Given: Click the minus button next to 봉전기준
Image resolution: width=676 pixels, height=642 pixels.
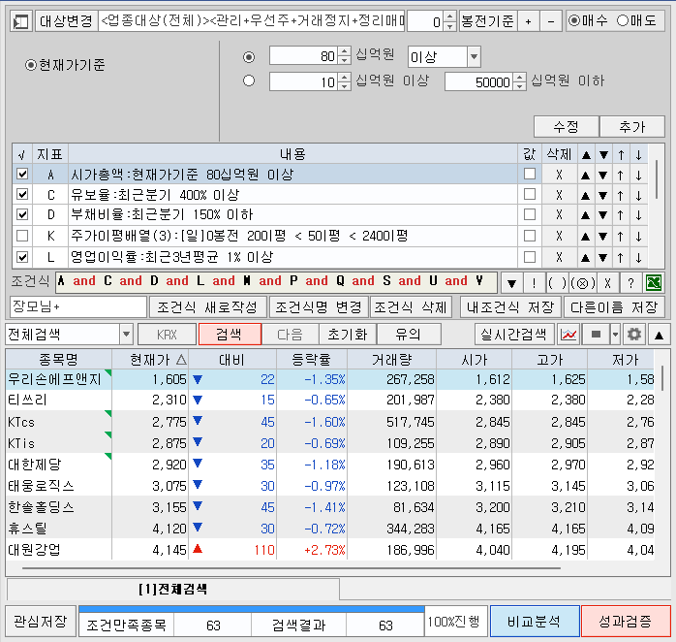Looking at the screenshot, I should click(551, 21).
